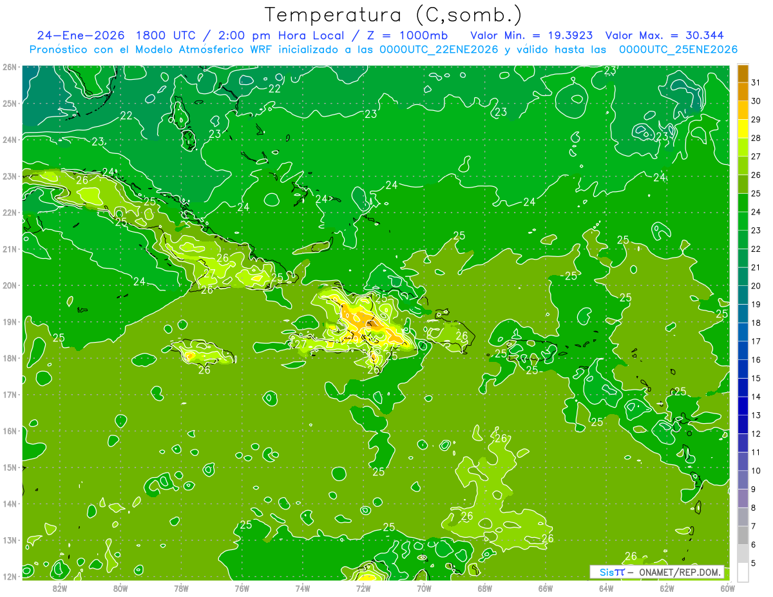The height and width of the screenshot is (597, 773).
Task: Click the "25N" latitude axis label
Action: pyautogui.click(x=10, y=103)
